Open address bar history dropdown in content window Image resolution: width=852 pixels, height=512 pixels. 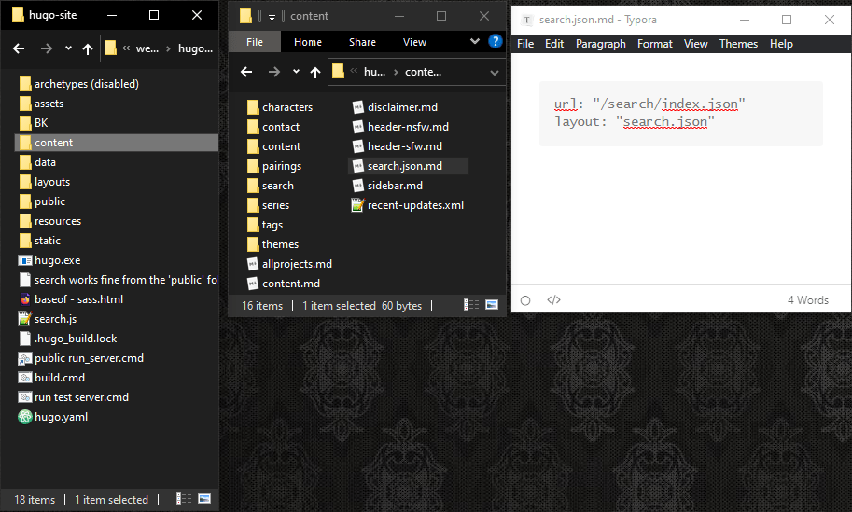[x=495, y=72]
